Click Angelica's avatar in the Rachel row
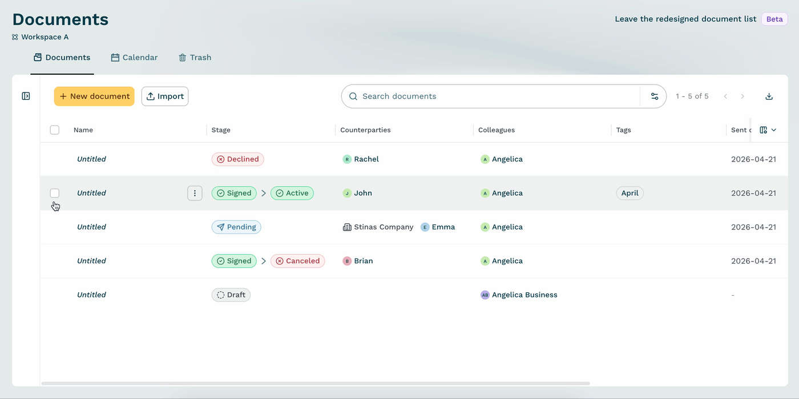The height and width of the screenshot is (399, 799). [485, 159]
